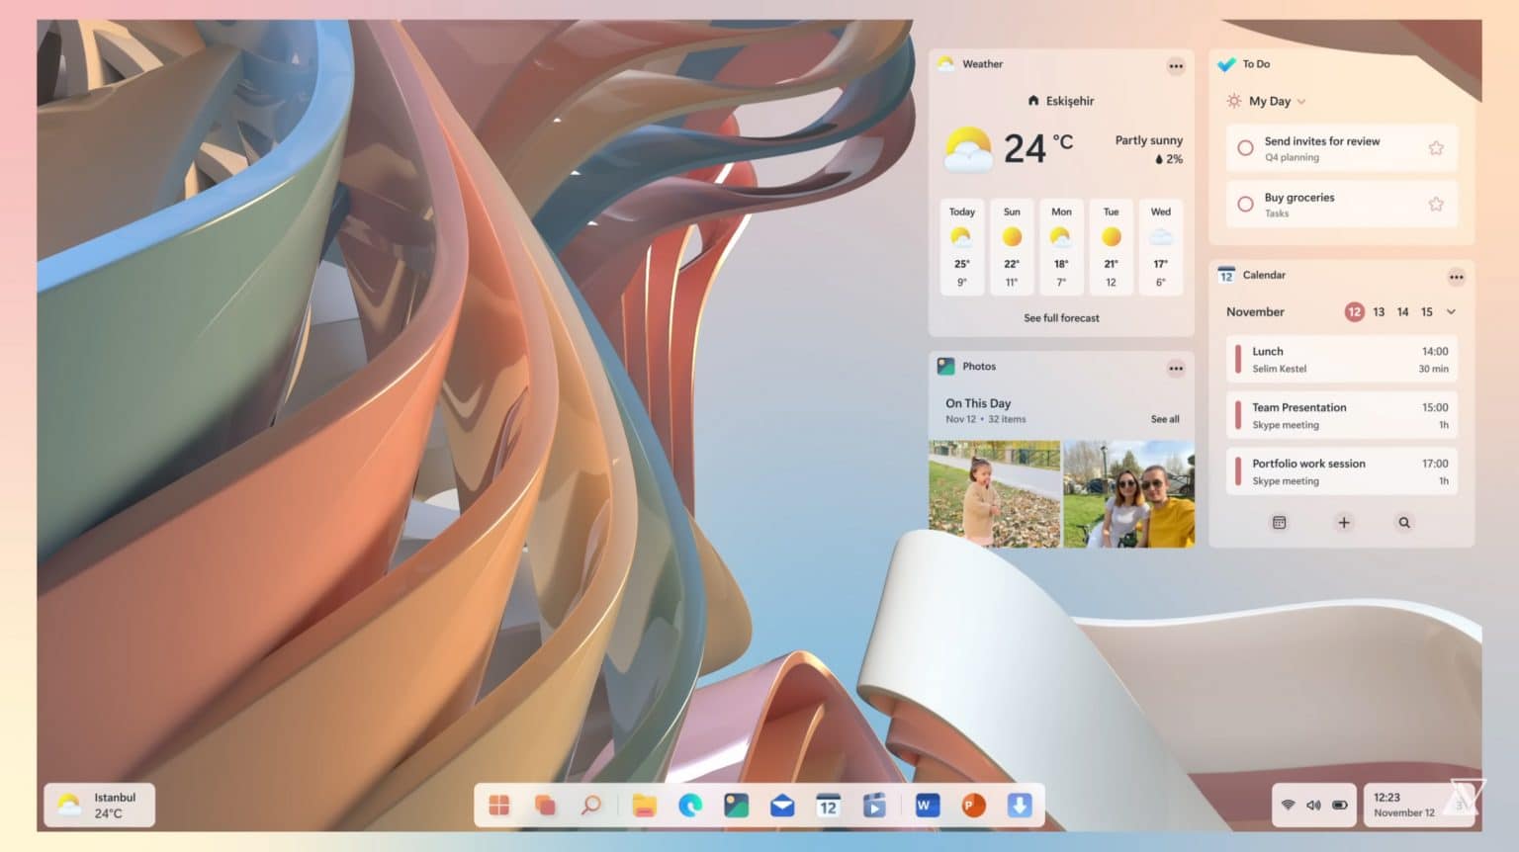Open the family photo thumbnail in Photos widget
Screen dimensions: 1519x852
[1130, 493]
